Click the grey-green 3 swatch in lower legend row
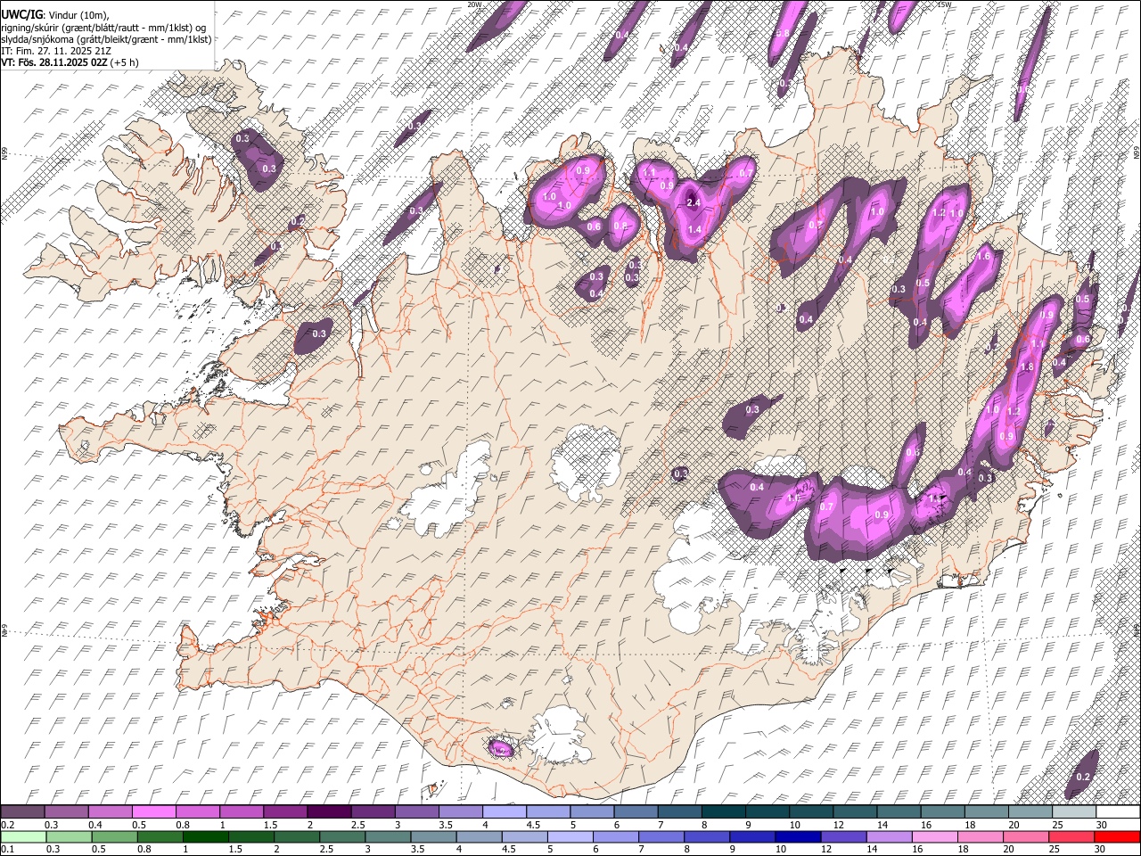Viewport: 1141px width, 856px height. point(387,836)
